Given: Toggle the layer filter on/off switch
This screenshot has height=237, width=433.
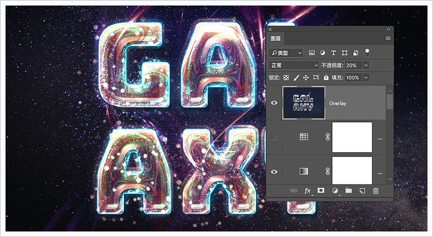Looking at the screenshot, I should point(367,52).
